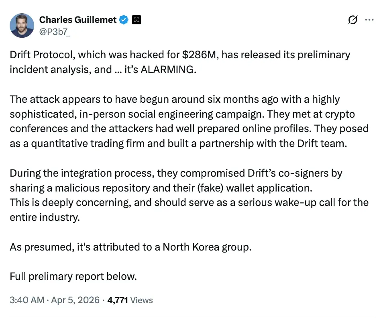Open Charles Guillemet's profile photo
The height and width of the screenshot is (318, 379).
pos(22,25)
